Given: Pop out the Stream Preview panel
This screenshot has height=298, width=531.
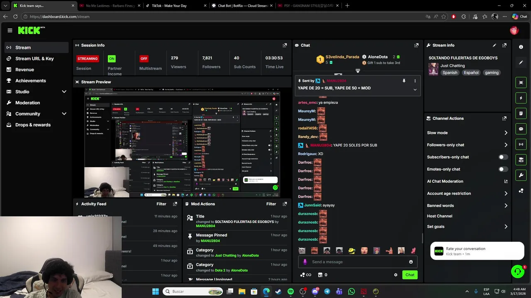Looking at the screenshot, I should 285,82.
